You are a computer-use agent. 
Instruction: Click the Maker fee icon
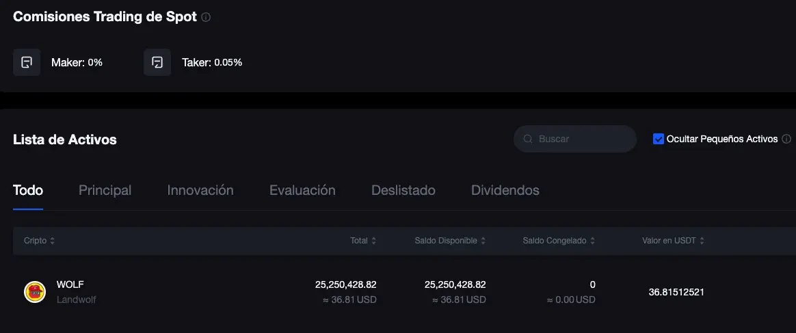[27, 62]
